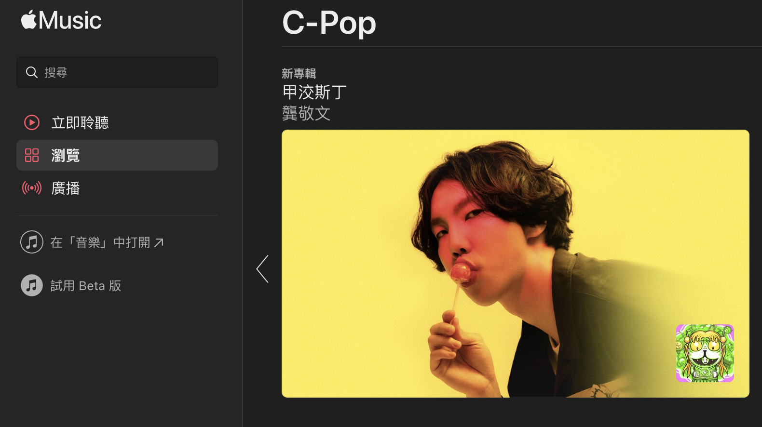Click the magnifier icon in search box
The width and height of the screenshot is (762, 427).
32,72
